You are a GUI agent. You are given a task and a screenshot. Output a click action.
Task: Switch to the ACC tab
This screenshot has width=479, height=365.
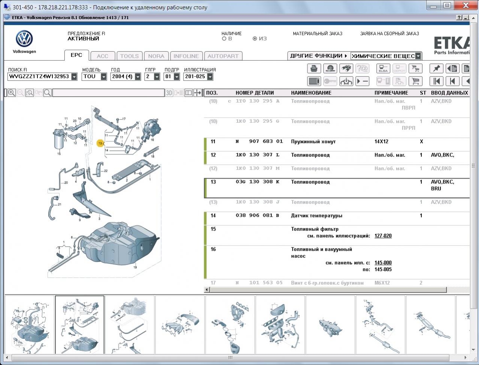pyautogui.click(x=102, y=56)
